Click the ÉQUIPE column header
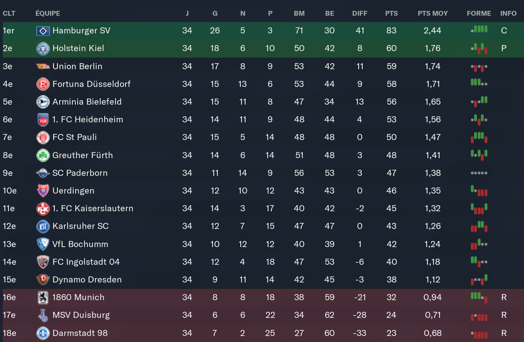Screen dimensions: 524x342 click(47, 13)
